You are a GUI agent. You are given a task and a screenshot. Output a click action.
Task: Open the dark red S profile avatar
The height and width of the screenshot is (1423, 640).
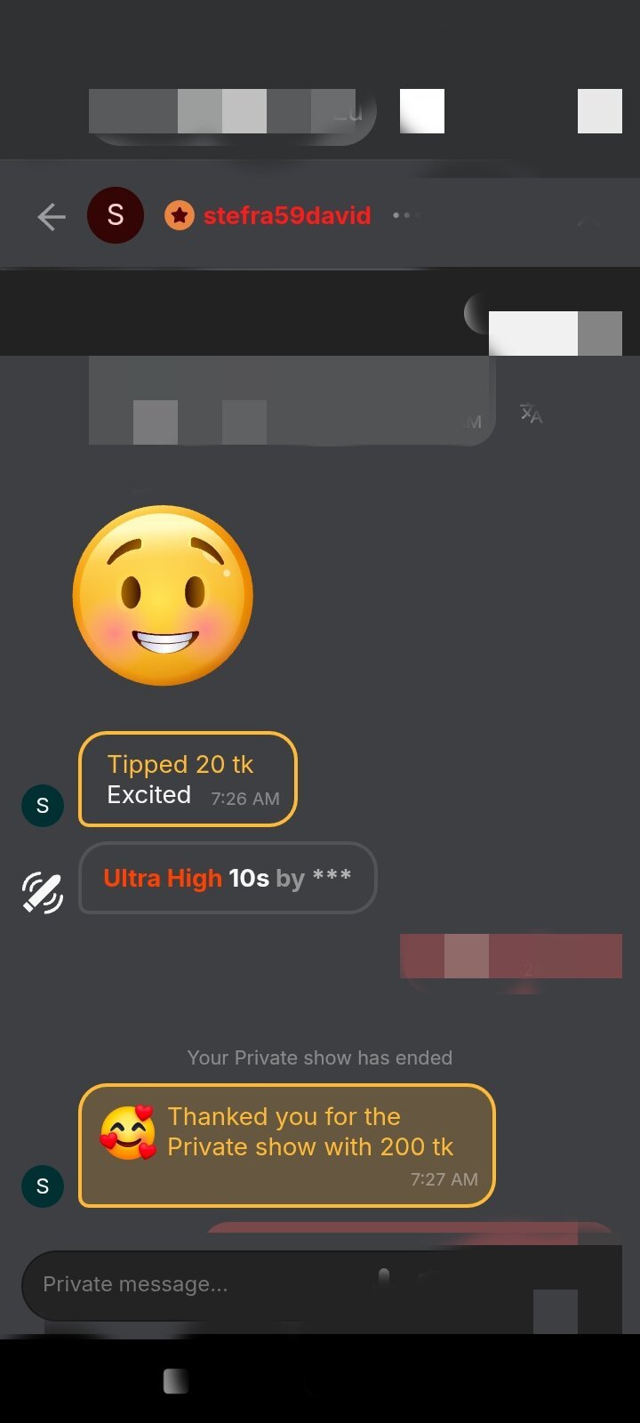[116, 215]
